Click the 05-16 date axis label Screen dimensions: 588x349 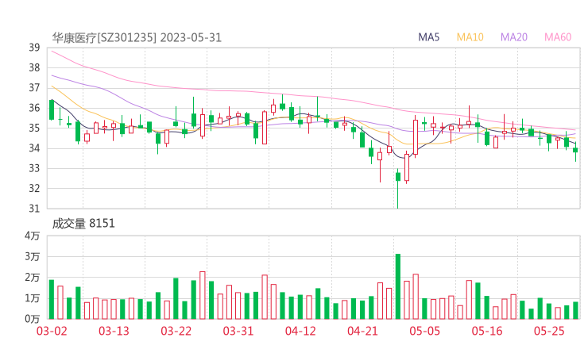(487, 331)
